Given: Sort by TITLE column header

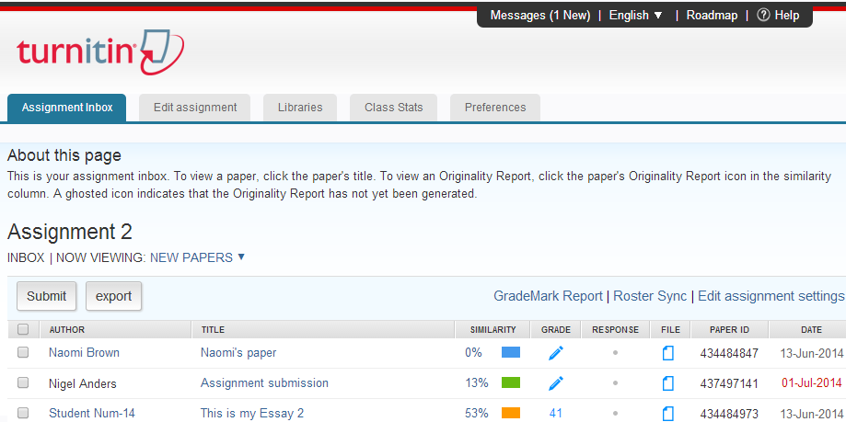Looking at the screenshot, I should [x=213, y=329].
